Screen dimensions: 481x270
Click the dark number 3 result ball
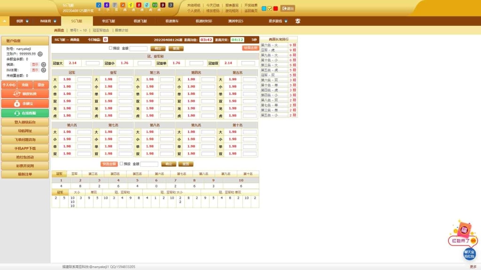click(171, 5)
